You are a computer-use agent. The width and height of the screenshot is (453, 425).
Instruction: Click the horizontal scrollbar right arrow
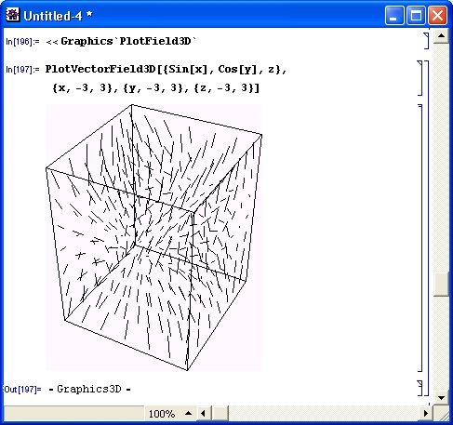point(426,413)
